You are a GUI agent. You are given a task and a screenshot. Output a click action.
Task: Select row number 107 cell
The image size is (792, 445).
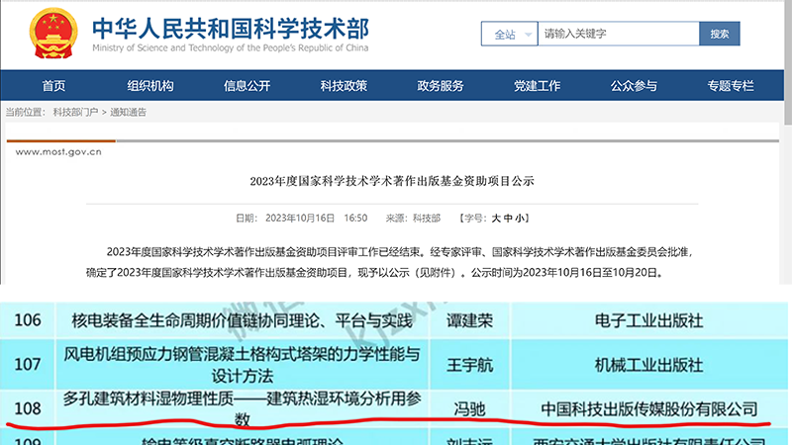click(x=28, y=364)
